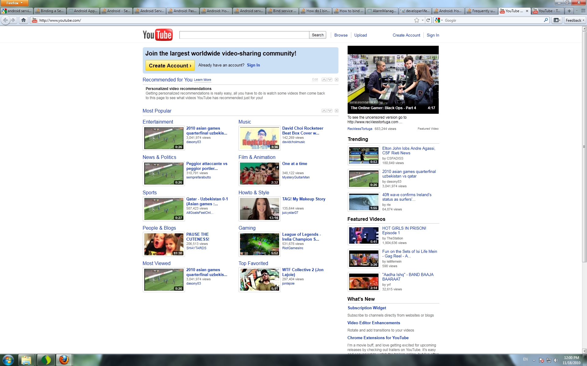Screen dimensions: 587x366
Task: Click the YouTube logo
Action: [x=157, y=35]
